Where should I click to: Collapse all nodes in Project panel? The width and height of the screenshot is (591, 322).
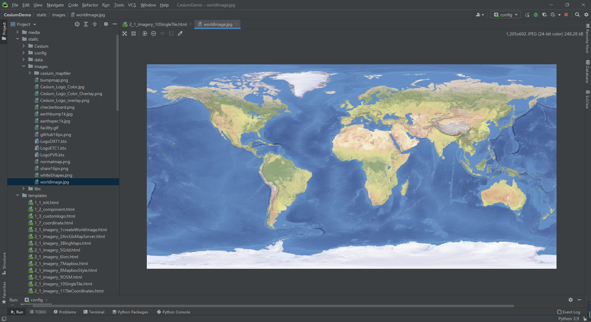(x=95, y=24)
